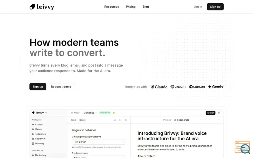253x158 pixels.
Task: Click the brivvy logo in the header
Action: point(42,7)
